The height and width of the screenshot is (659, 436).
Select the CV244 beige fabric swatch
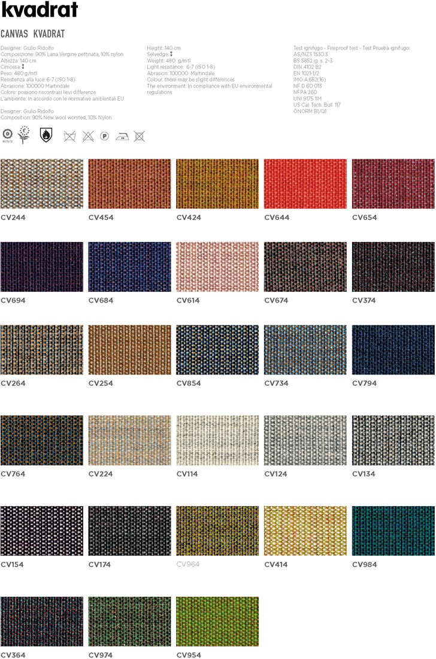tap(42, 184)
